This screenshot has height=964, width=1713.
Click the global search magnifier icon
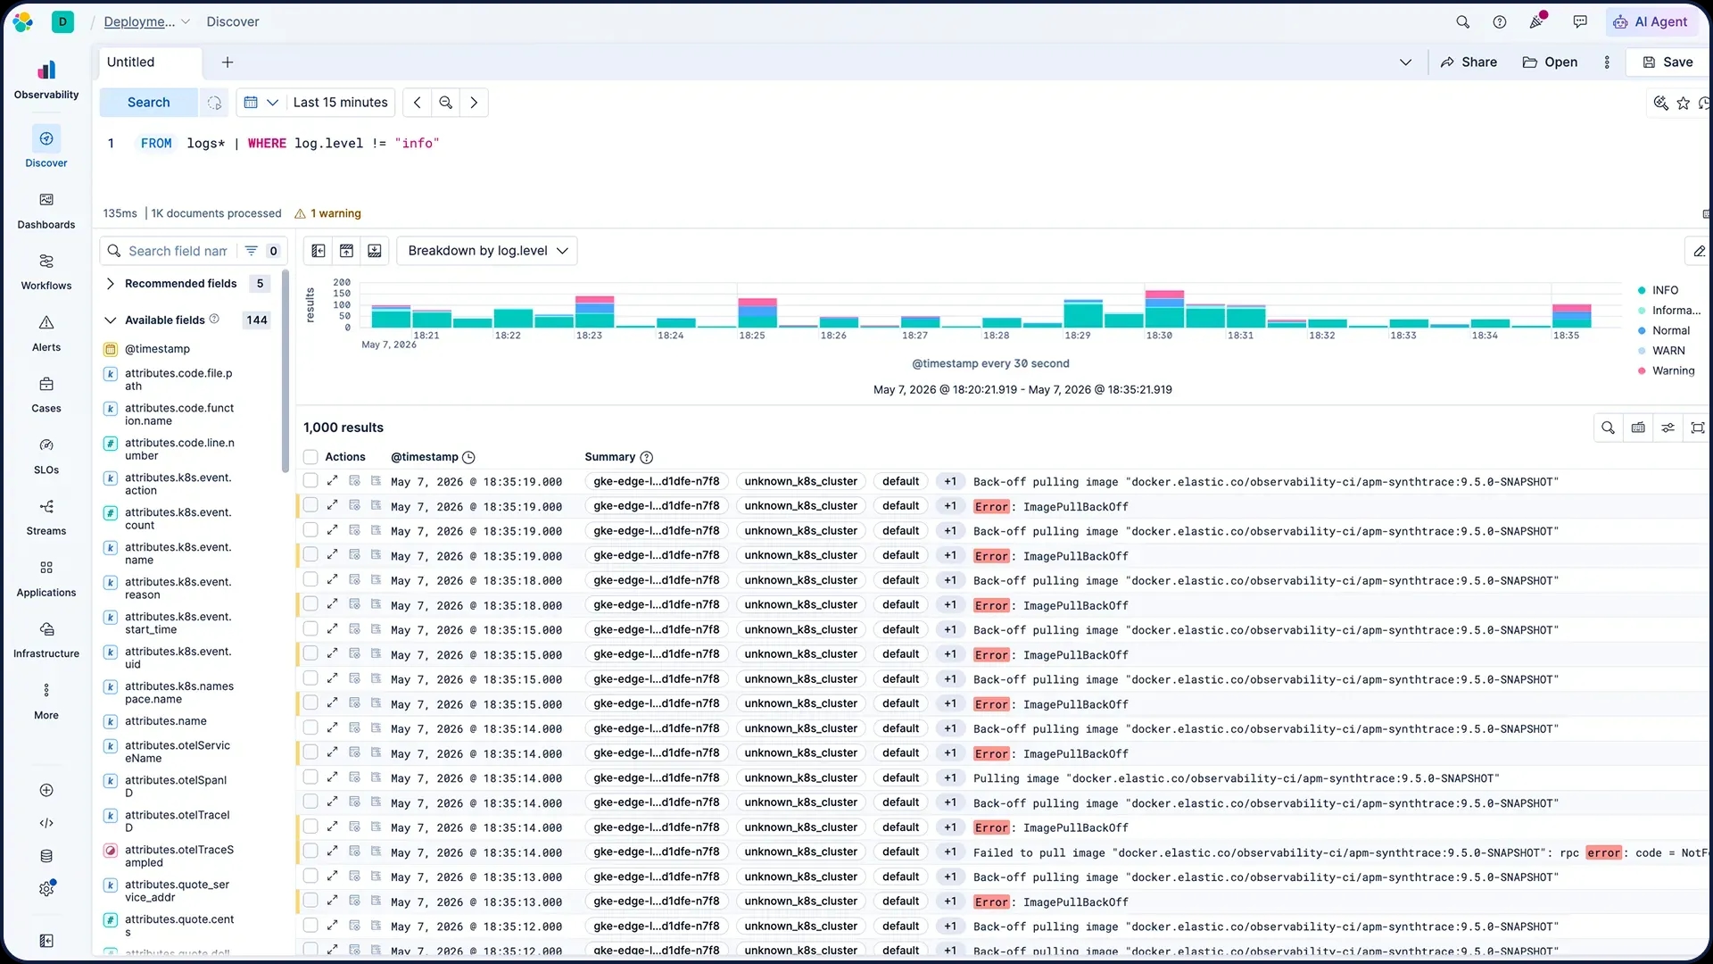point(1462,21)
